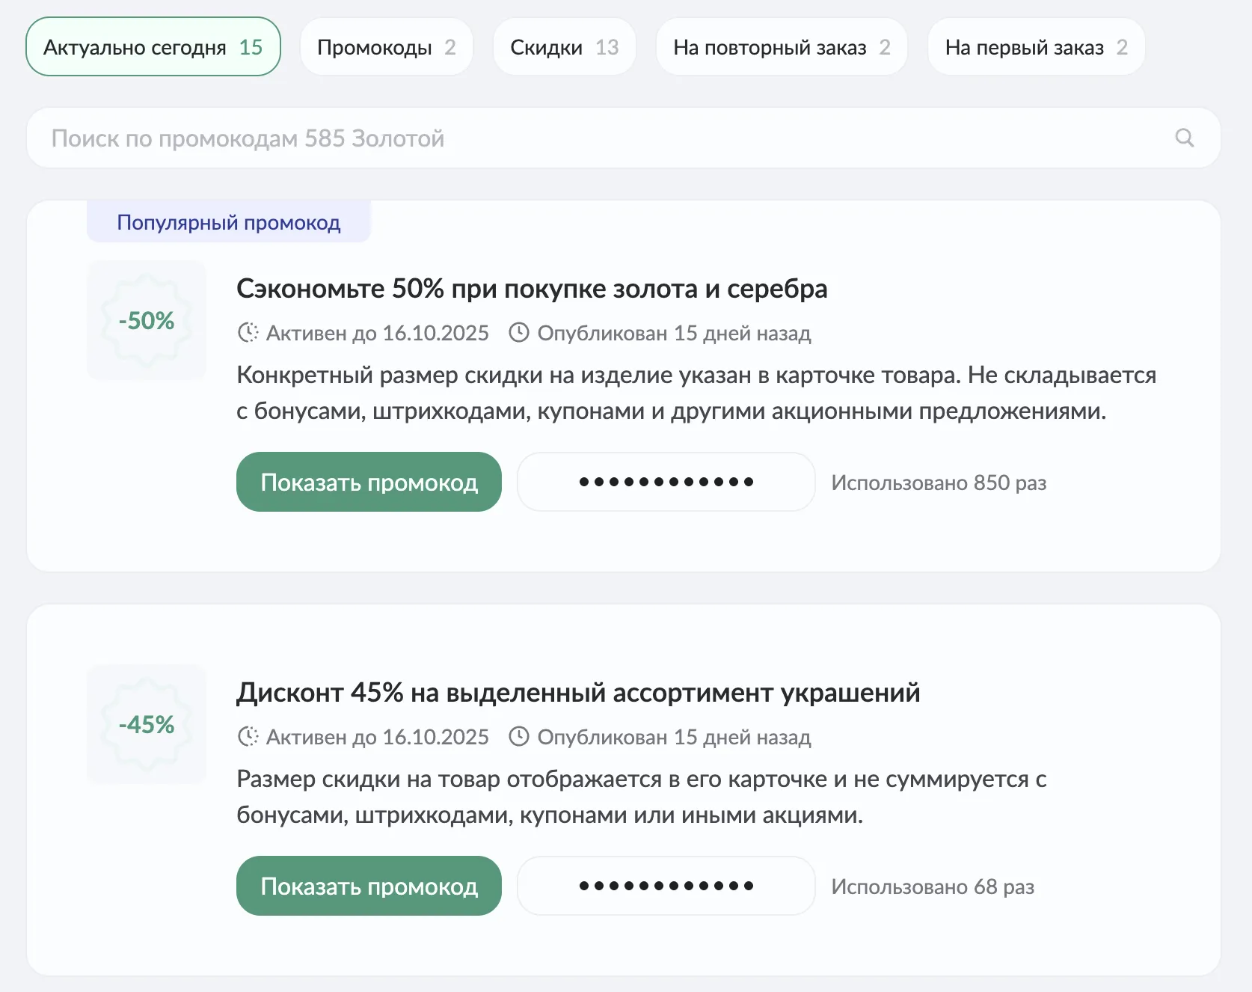Screen dimensions: 1252x992
Task: Open the 'Промокоды' filter category
Action: click(x=386, y=46)
